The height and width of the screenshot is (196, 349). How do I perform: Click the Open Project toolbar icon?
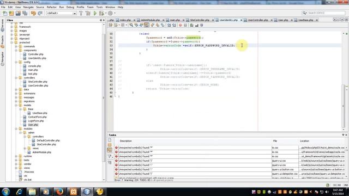(18, 13)
